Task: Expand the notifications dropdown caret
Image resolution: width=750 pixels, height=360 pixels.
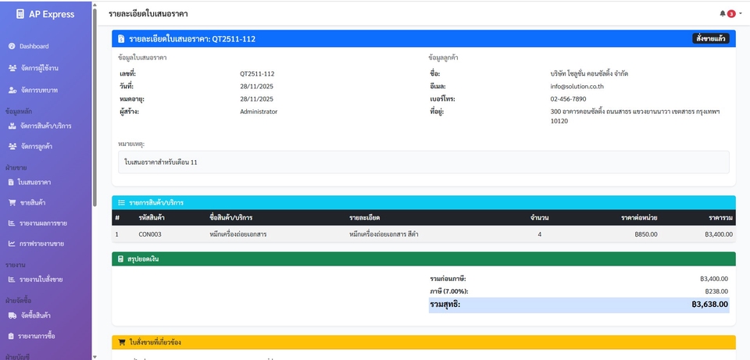Action: tap(741, 13)
